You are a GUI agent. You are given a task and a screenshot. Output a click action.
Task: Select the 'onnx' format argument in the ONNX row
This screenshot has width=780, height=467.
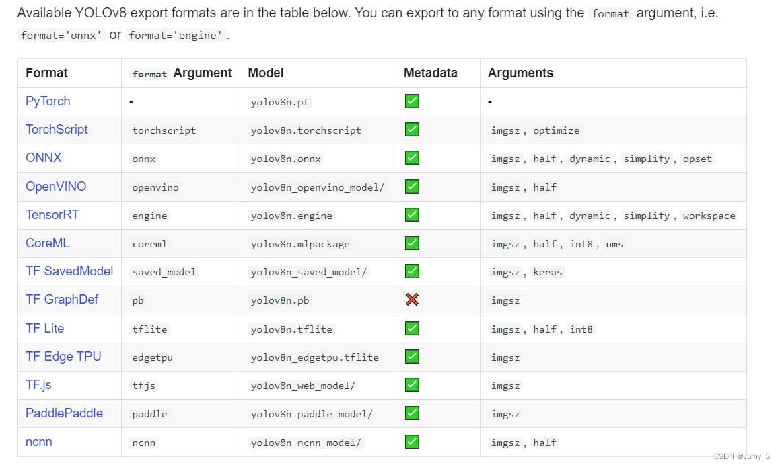pyautogui.click(x=144, y=159)
